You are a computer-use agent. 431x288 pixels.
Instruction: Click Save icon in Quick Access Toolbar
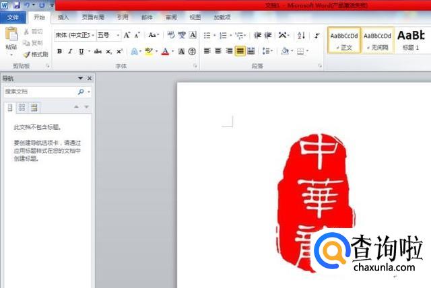[16, 5]
